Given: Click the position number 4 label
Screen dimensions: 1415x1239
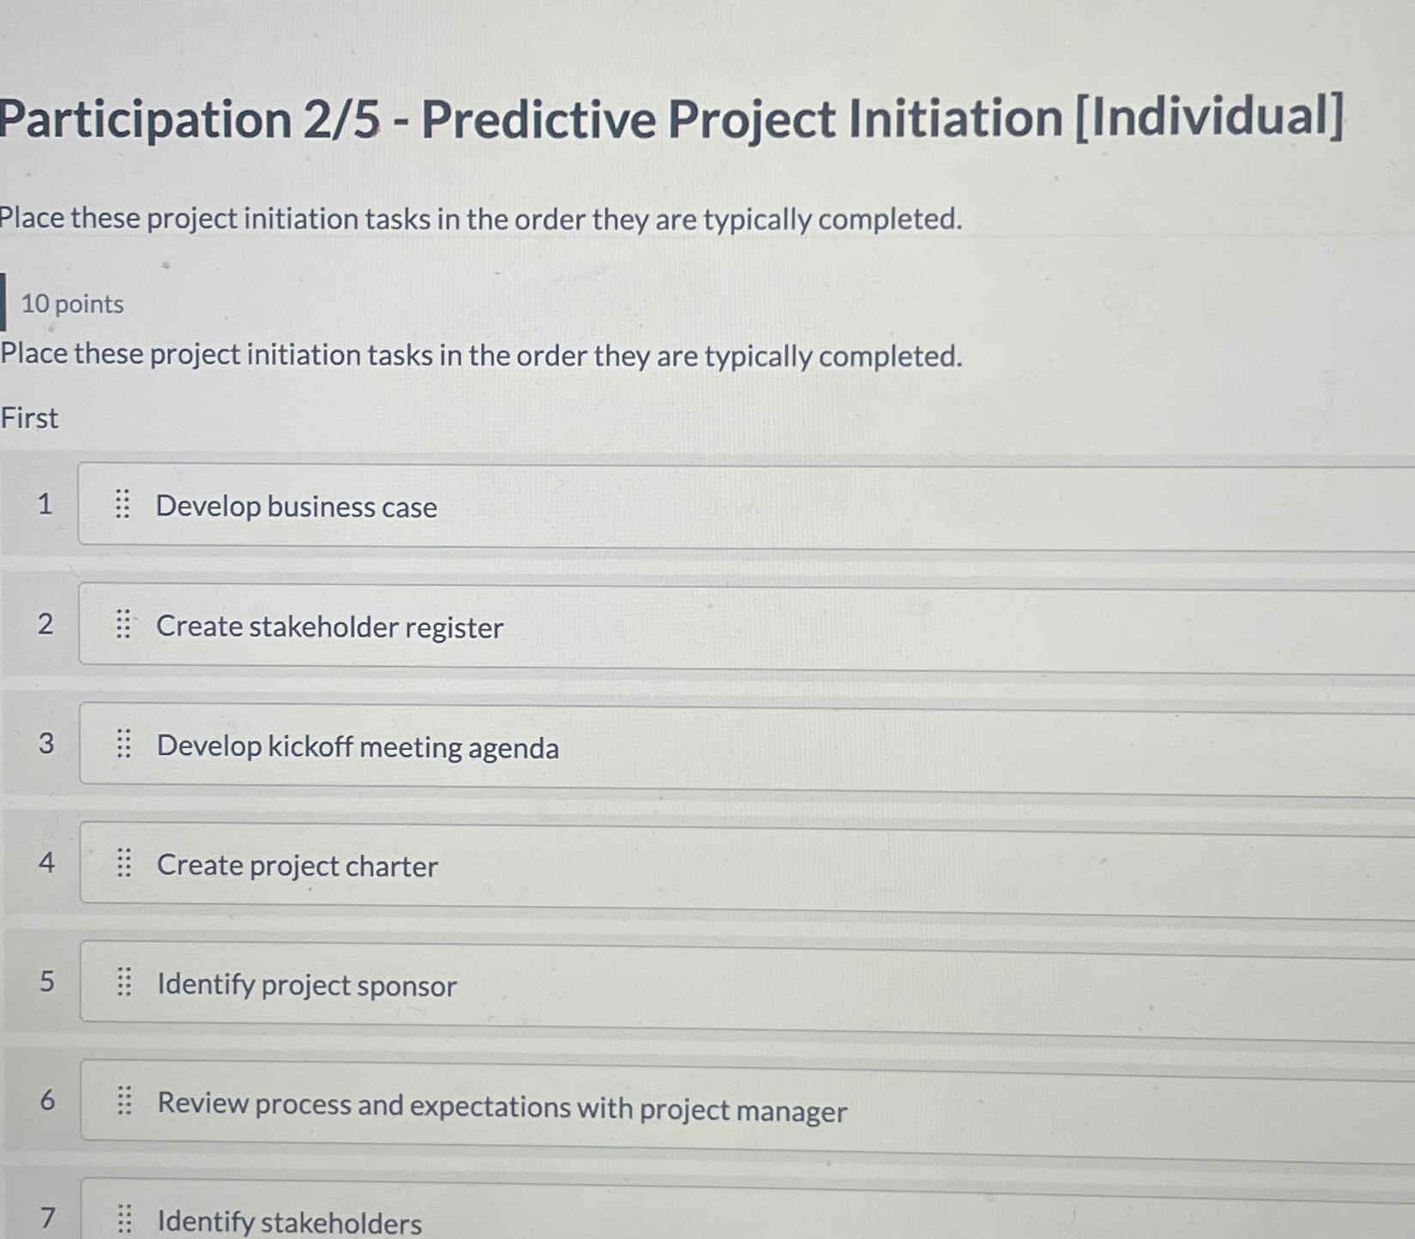Looking at the screenshot, I should 47,864.
